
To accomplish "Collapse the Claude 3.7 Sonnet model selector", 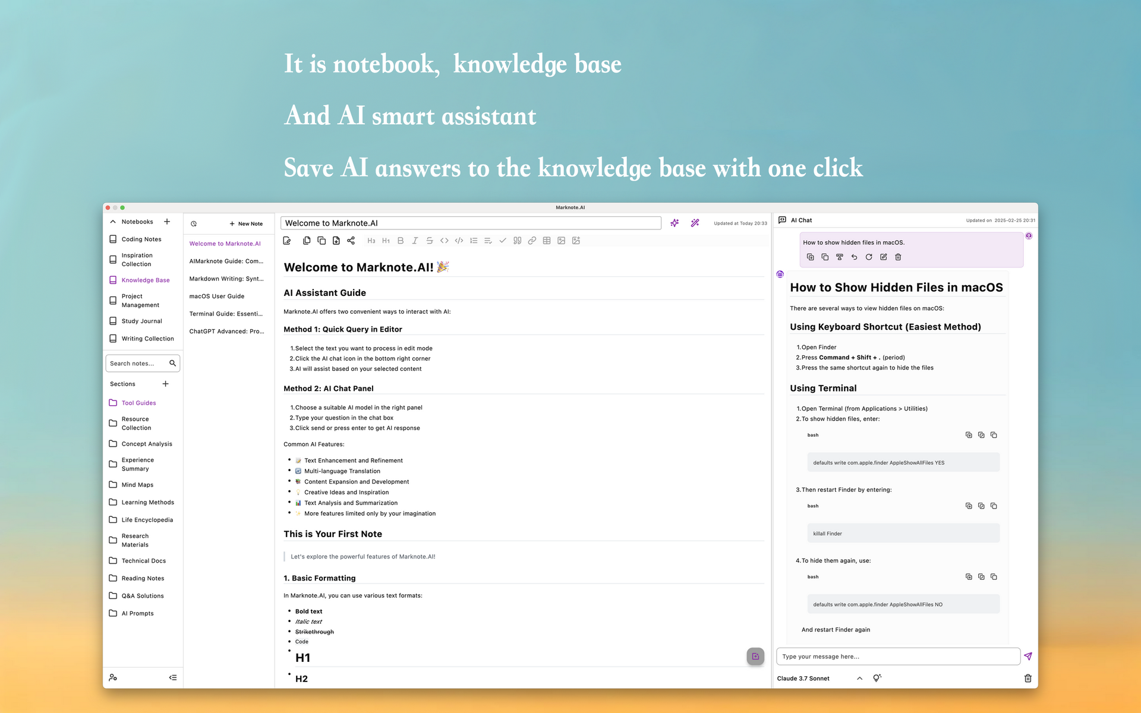I will [859, 678].
